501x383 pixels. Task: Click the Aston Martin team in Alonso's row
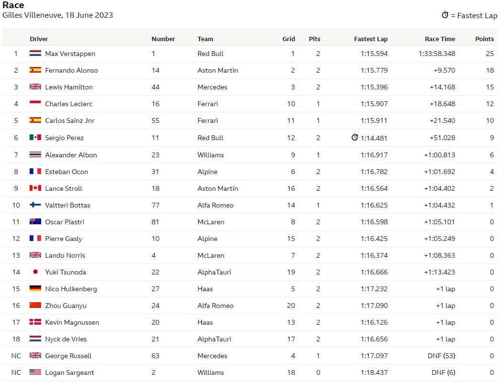click(218, 70)
